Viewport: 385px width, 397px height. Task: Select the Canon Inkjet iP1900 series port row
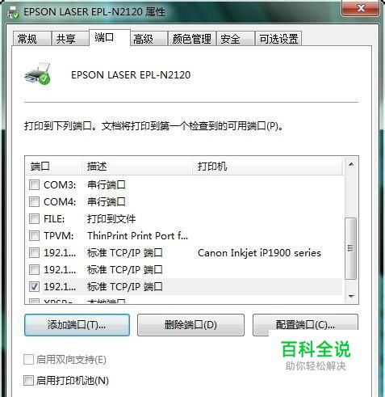point(184,253)
